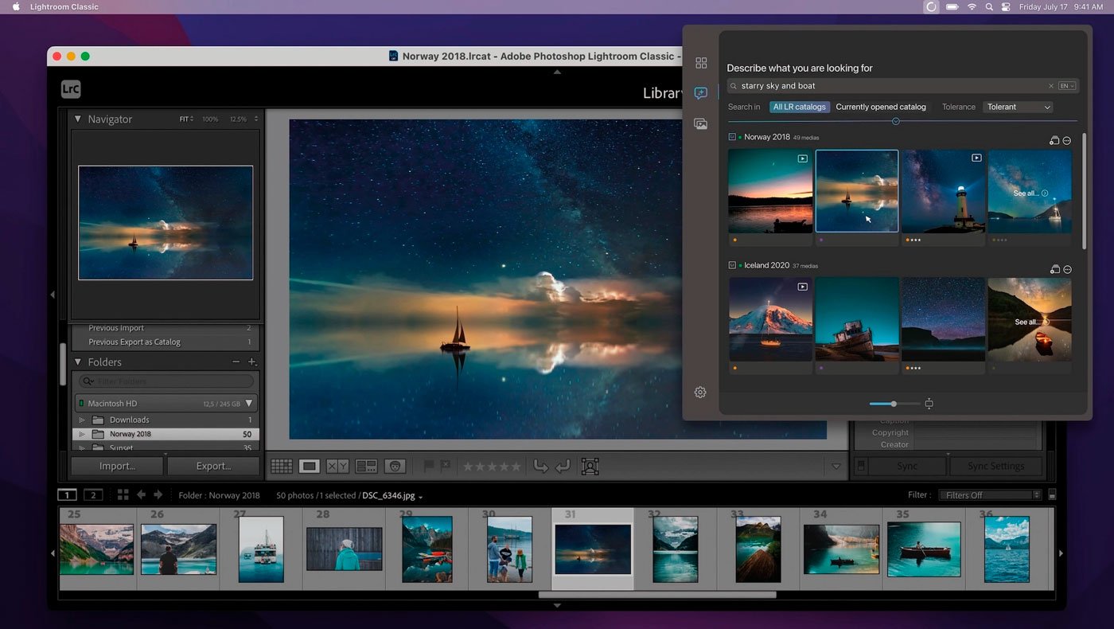Select Loupe view icon in toolbar

pyautogui.click(x=310, y=467)
